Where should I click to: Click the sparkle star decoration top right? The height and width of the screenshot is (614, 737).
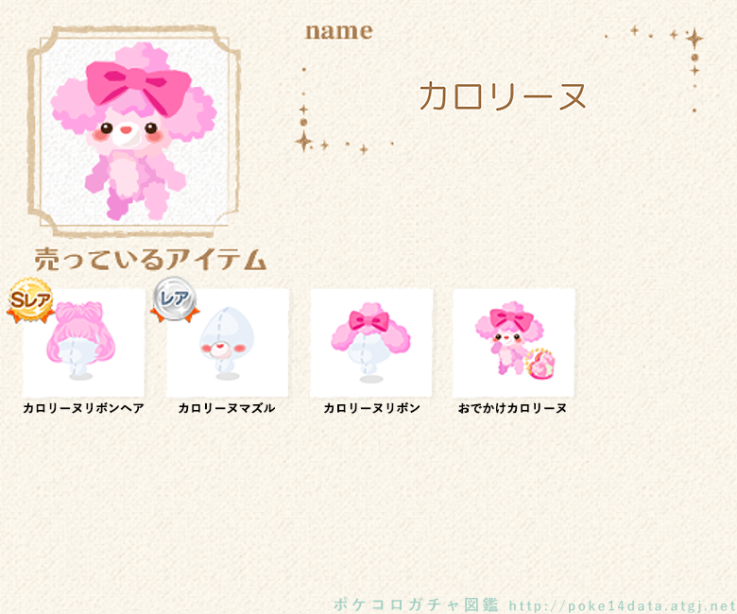click(694, 39)
